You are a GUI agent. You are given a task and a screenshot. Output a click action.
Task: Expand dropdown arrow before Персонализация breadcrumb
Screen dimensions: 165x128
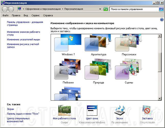(62, 9)
